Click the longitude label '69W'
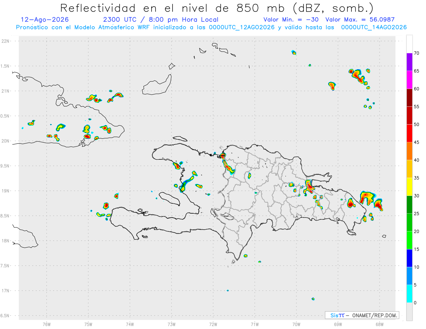The height and width of the screenshot is (329, 426). click(338, 324)
